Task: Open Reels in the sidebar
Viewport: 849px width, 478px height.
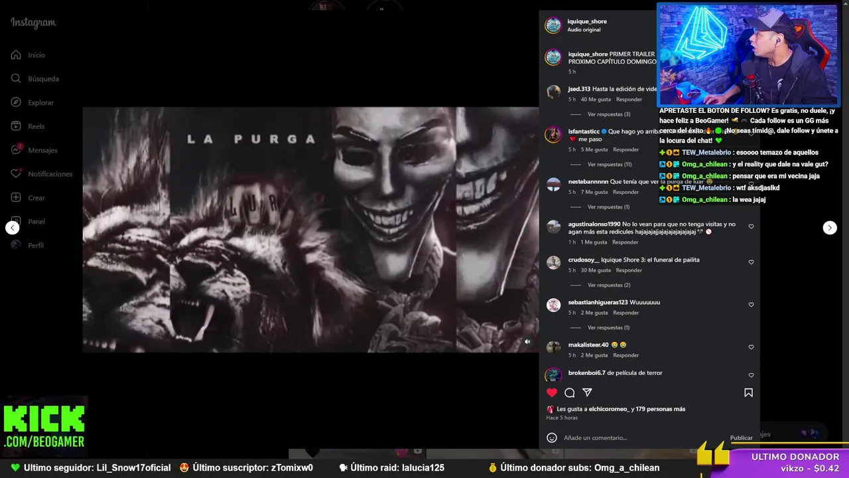Action: click(x=28, y=126)
